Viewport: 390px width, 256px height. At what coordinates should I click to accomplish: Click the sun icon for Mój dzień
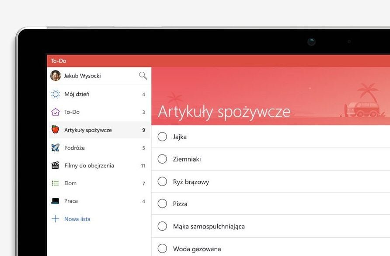[x=56, y=94]
